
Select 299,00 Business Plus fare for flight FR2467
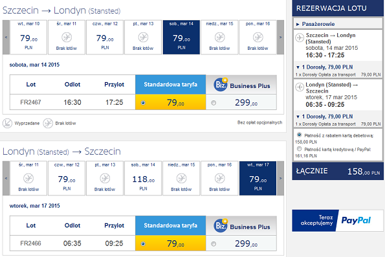pyautogui.click(x=214, y=103)
